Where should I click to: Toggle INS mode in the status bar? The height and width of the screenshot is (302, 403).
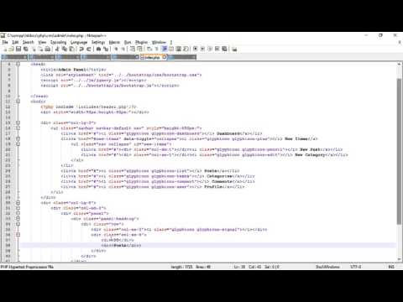pyautogui.click(x=391, y=267)
